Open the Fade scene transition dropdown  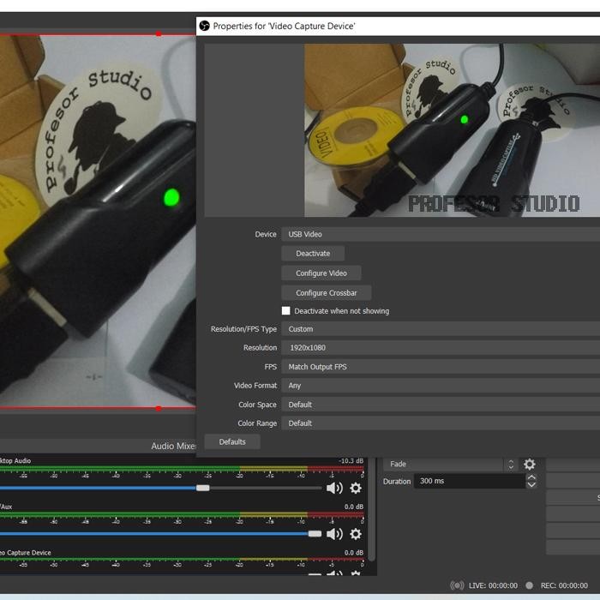click(450, 465)
